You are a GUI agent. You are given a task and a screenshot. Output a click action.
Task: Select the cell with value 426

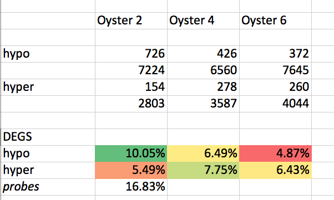pos(203,54)
